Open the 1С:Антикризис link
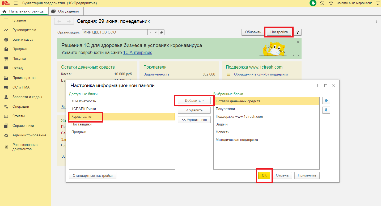 coord(137,52)
